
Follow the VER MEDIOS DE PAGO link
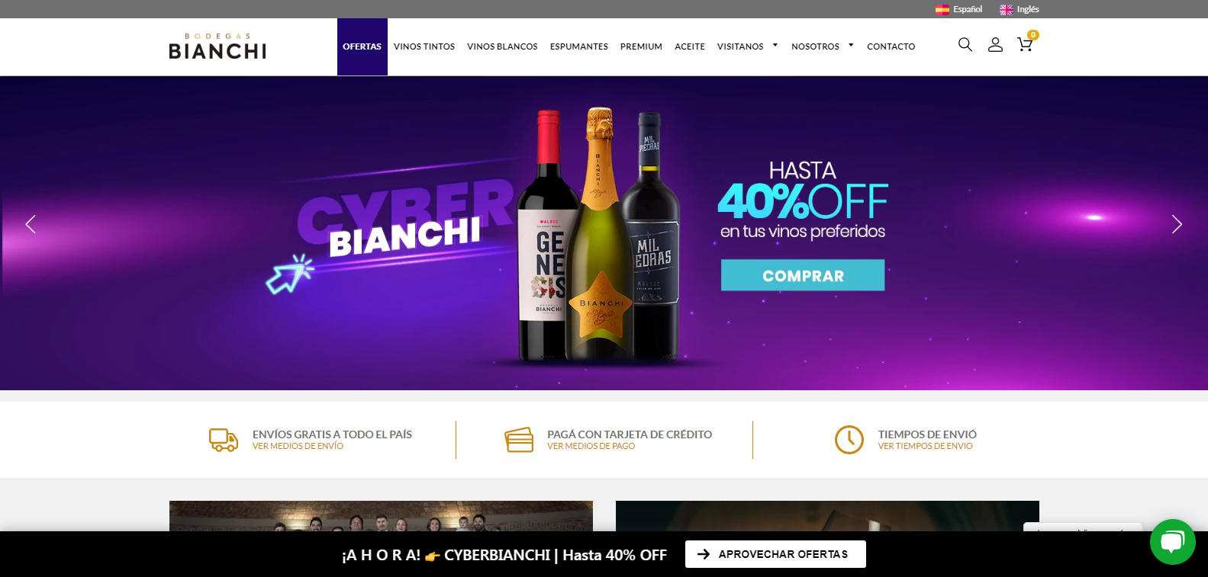pyautogui.click(x=591, y=447)
